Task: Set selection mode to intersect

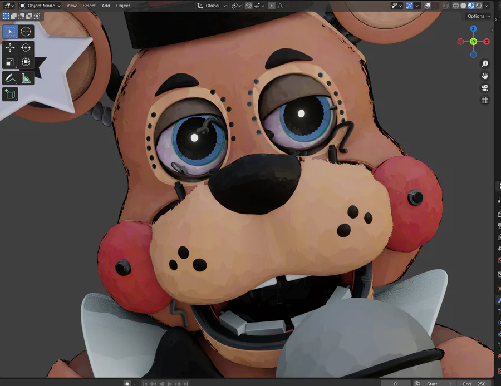Action: coord(37,16)
